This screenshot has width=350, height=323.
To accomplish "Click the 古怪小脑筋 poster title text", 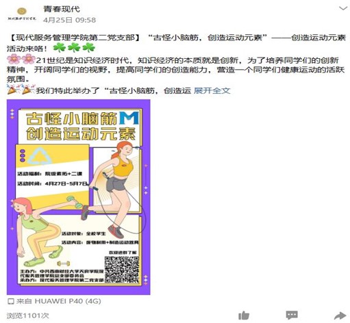I will (x=71, y=118).
